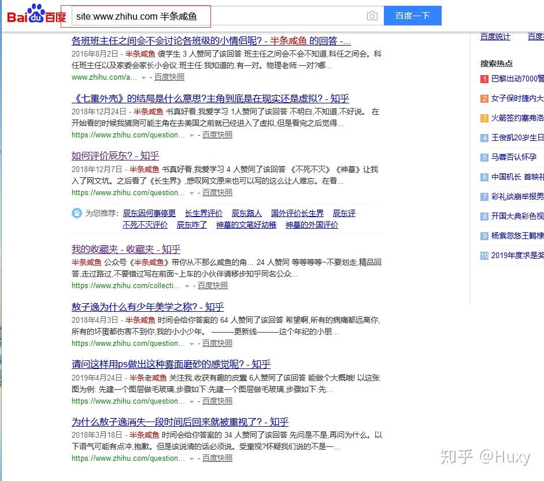Click recommended search 辰东咋了

pos(192,225)
